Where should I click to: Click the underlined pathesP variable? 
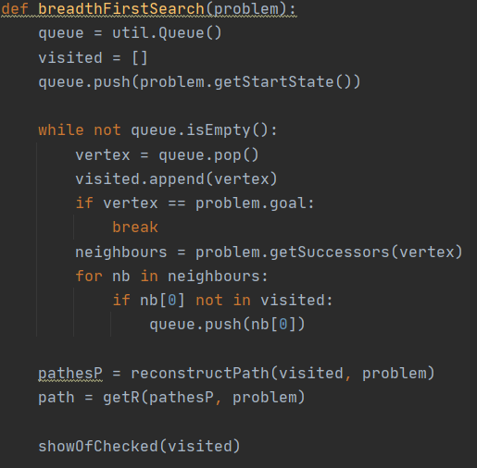click(70, 374)
